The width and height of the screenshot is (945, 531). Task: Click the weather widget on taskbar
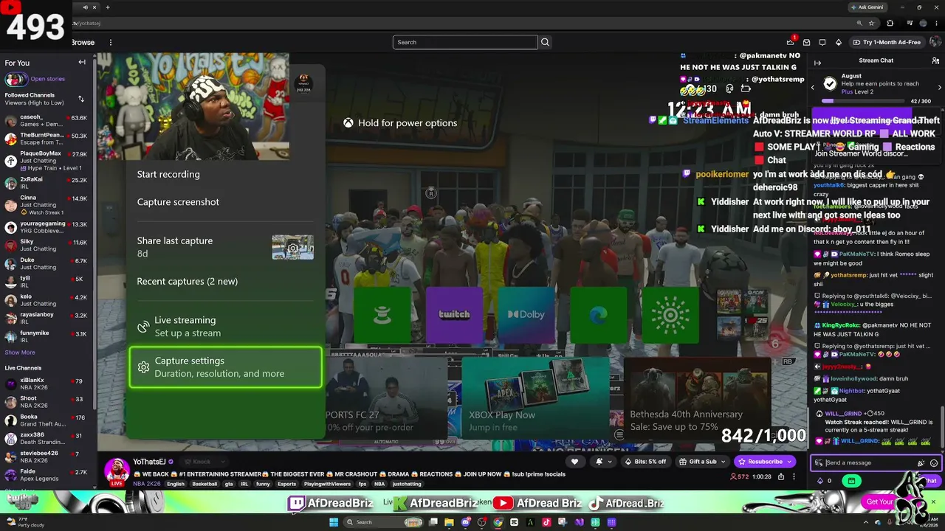coord(24,522)
